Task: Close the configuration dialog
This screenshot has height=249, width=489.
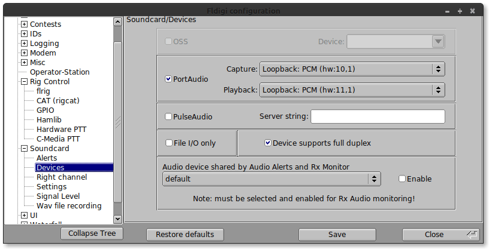Action: (441, 235)
